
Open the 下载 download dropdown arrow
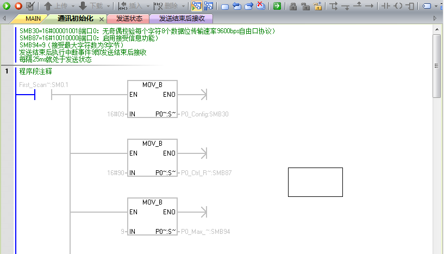coord(109,6)
